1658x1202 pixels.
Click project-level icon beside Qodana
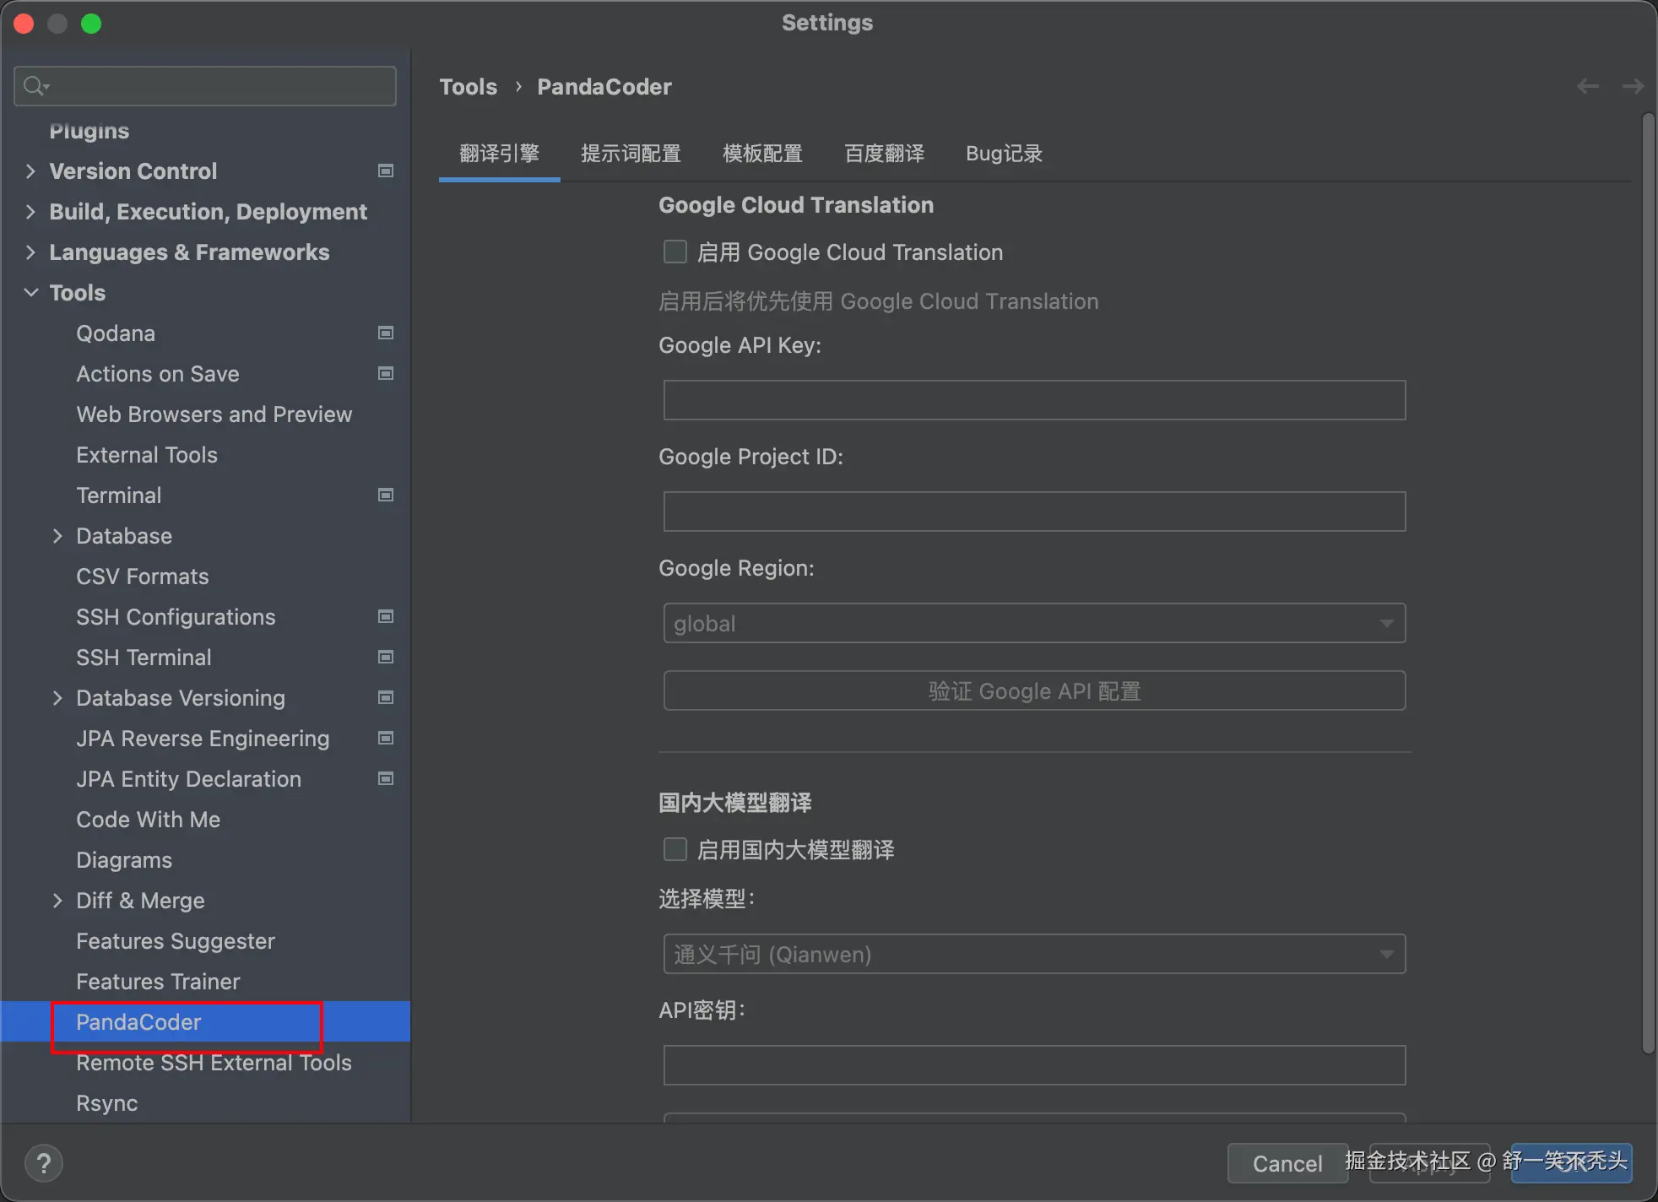386,333
